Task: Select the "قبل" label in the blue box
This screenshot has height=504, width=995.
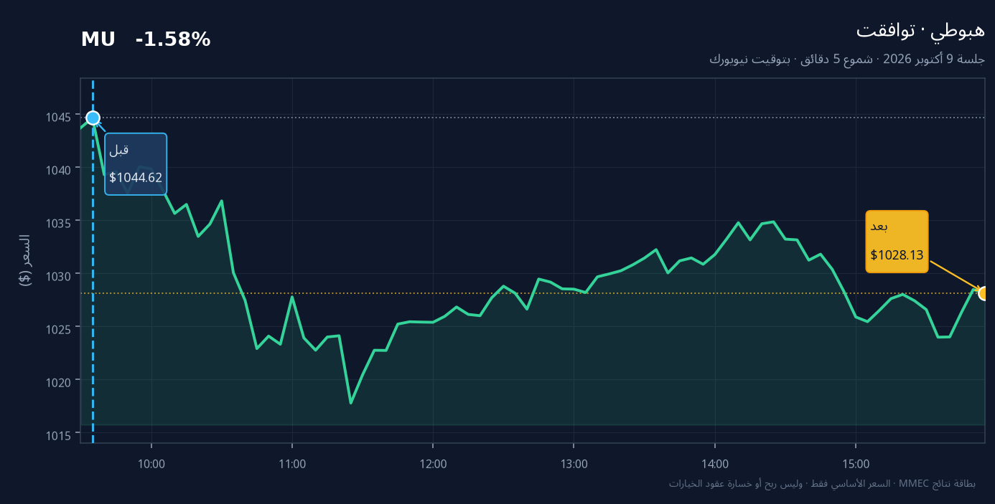Action: 119,150
